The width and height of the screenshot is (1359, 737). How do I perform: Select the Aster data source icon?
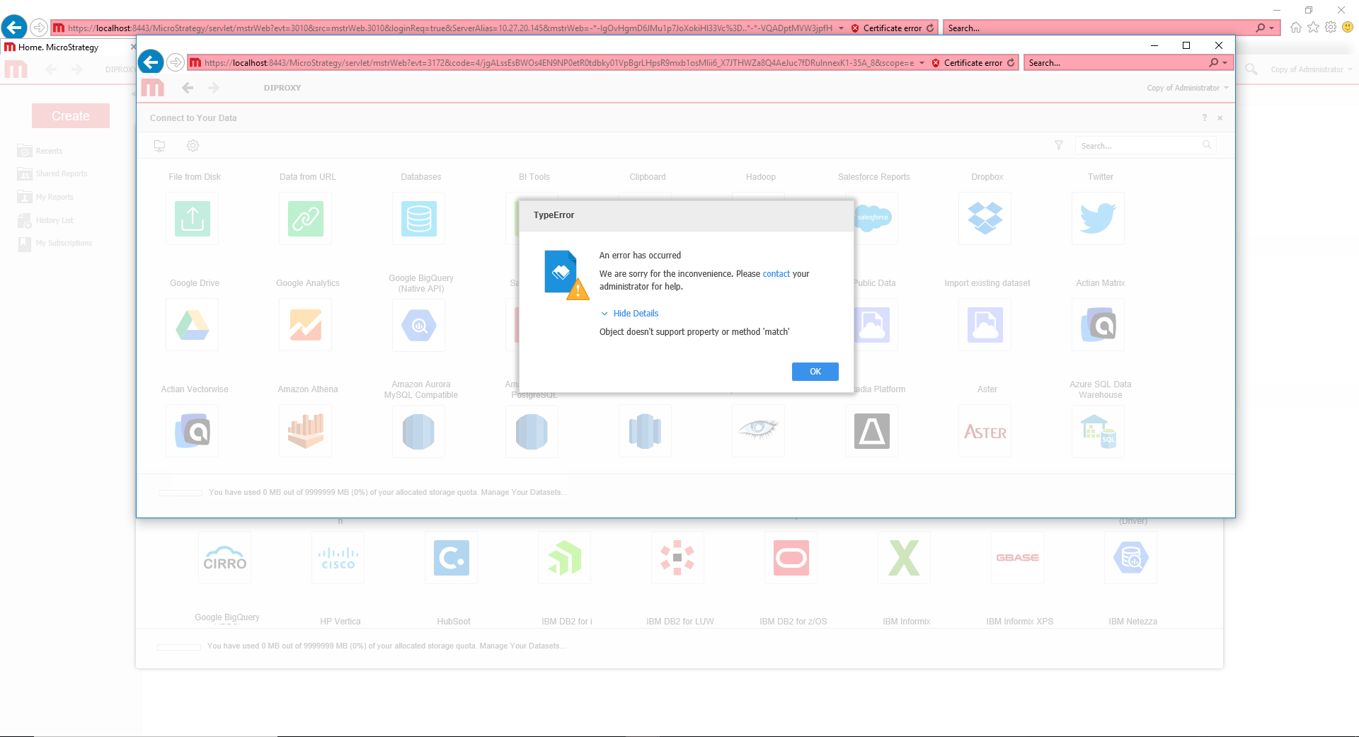[985, 431]
